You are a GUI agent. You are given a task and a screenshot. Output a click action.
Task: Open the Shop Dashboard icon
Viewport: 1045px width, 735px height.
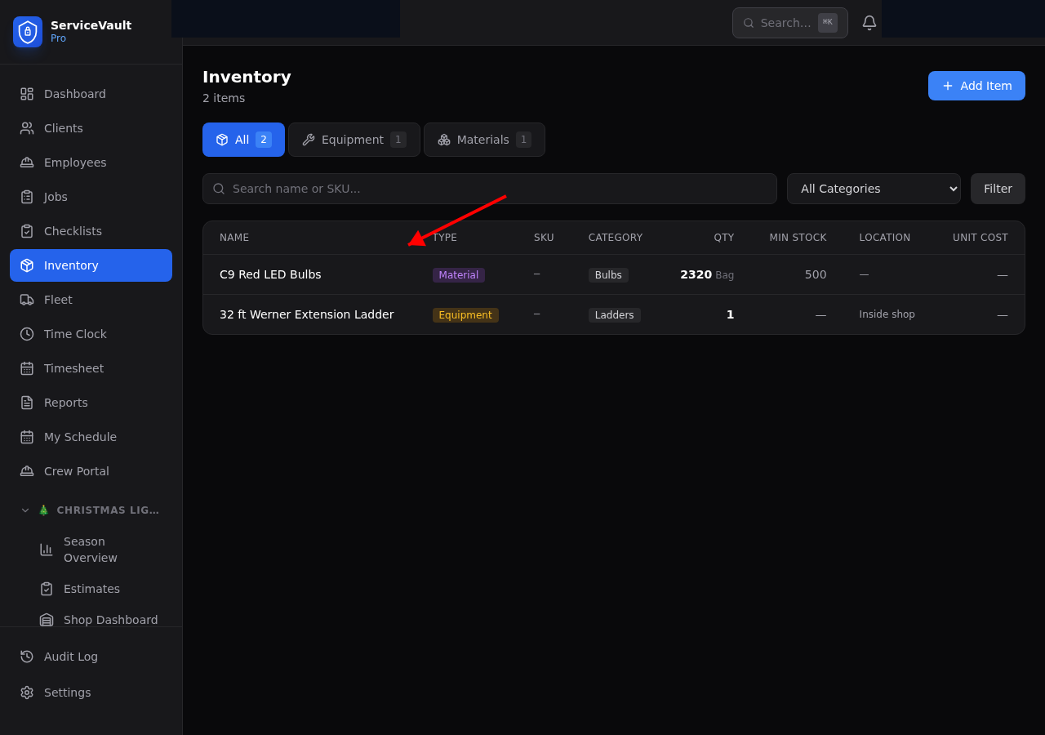click(47, 619)
